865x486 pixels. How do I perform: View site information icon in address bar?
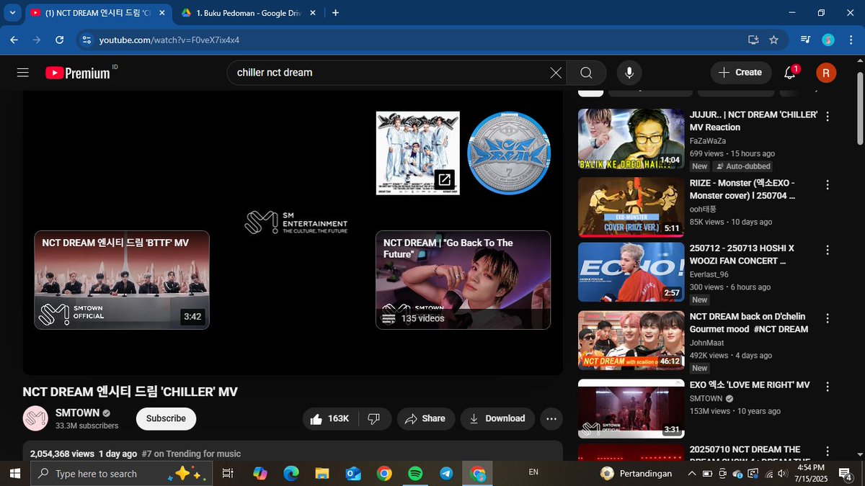pos(86,40)
